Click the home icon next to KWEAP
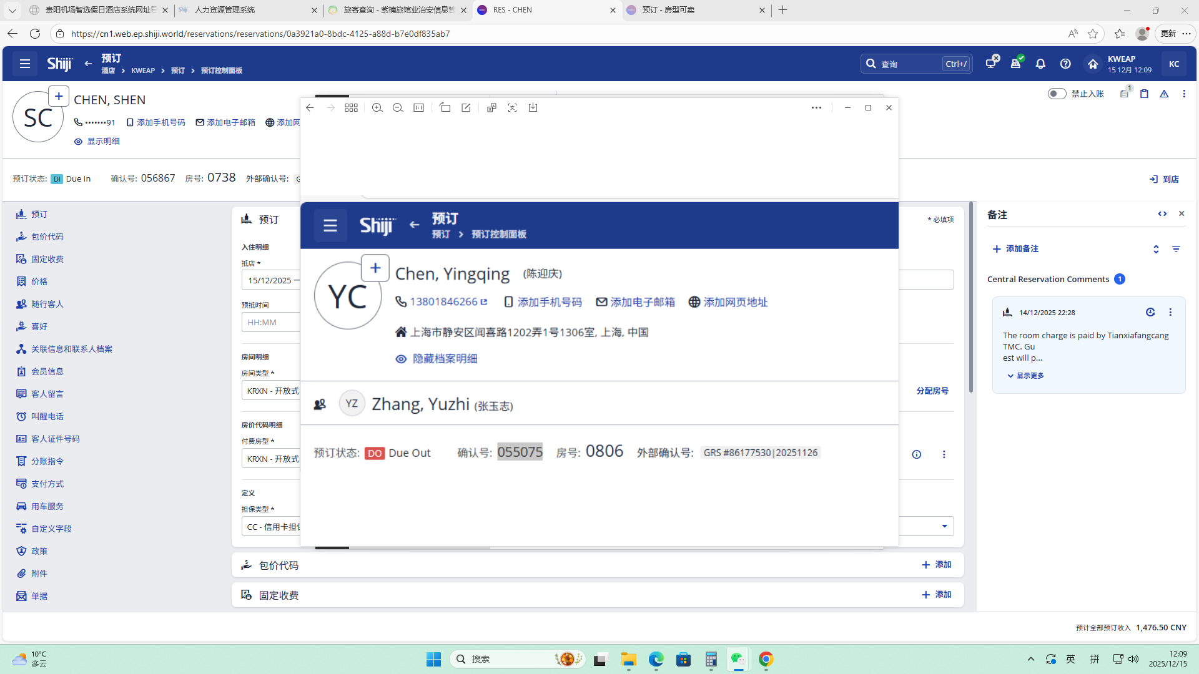The image size is (1199, 674). pos(1093,64)
